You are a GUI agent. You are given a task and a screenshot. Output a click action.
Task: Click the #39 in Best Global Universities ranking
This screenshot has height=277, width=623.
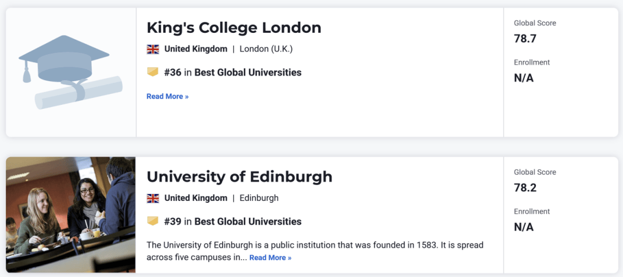(x=232, y=222)
